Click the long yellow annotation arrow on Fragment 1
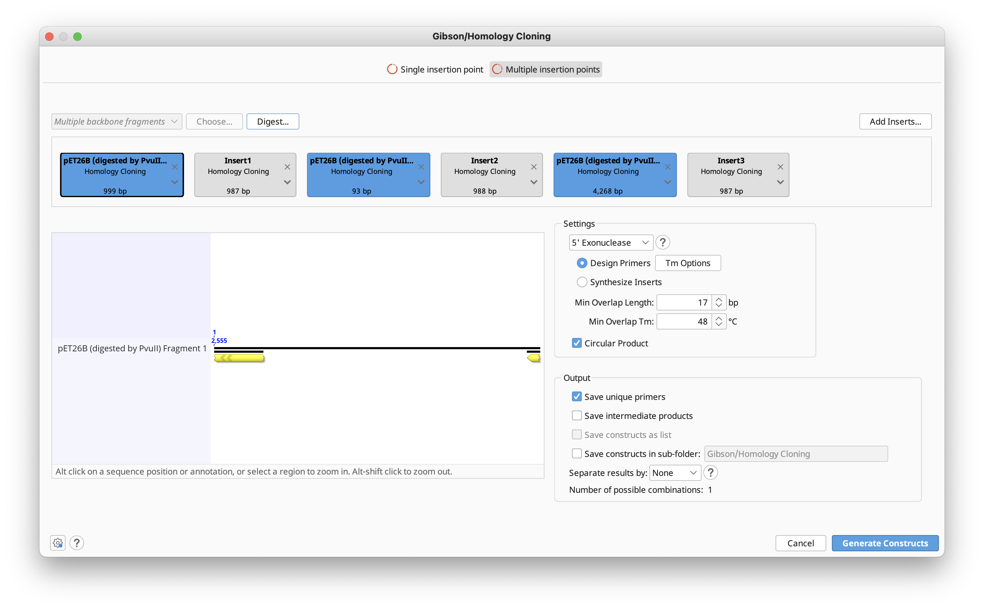This screenshot has height=609, width=984. (x=239, y=358)
